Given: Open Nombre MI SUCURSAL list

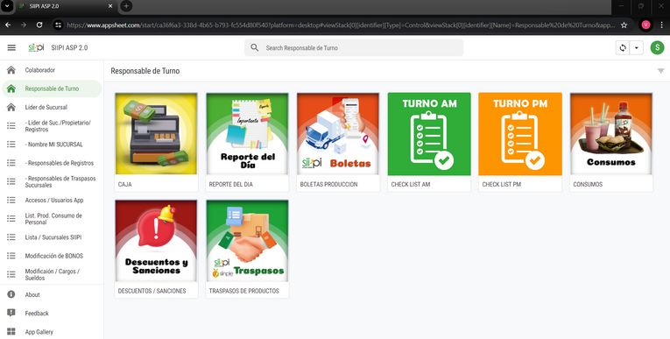Looking at the screenshot, I should click(52, 145).
